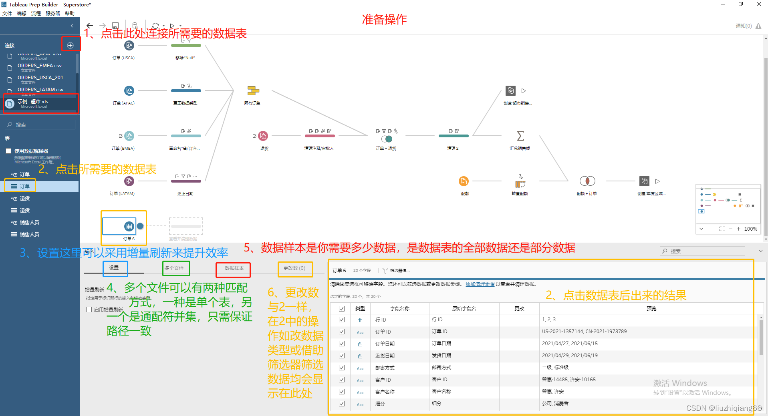768x416 pixels.
Task: Open the notifications alert icon
Action: [758, 26]
